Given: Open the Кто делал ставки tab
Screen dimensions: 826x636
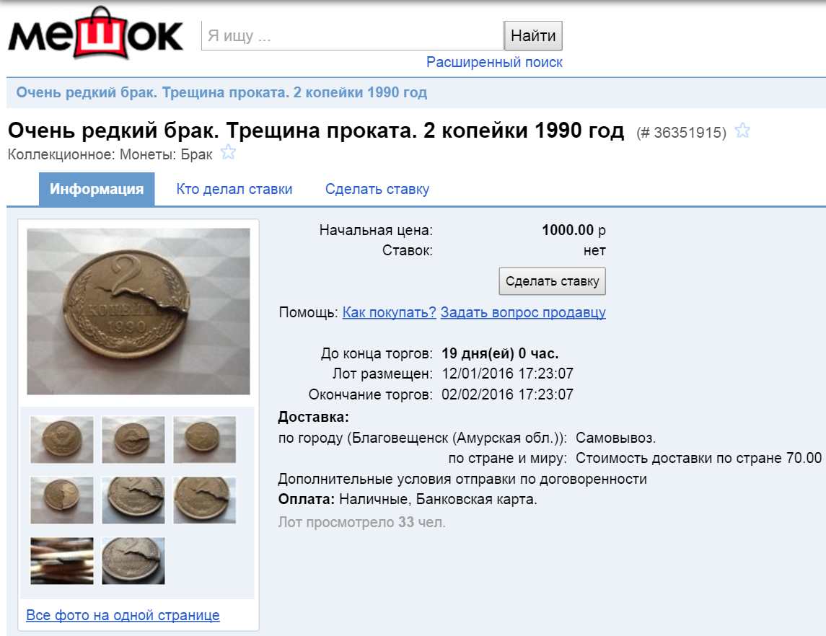Looking at the screenshot, I should [x=234, y=189].
